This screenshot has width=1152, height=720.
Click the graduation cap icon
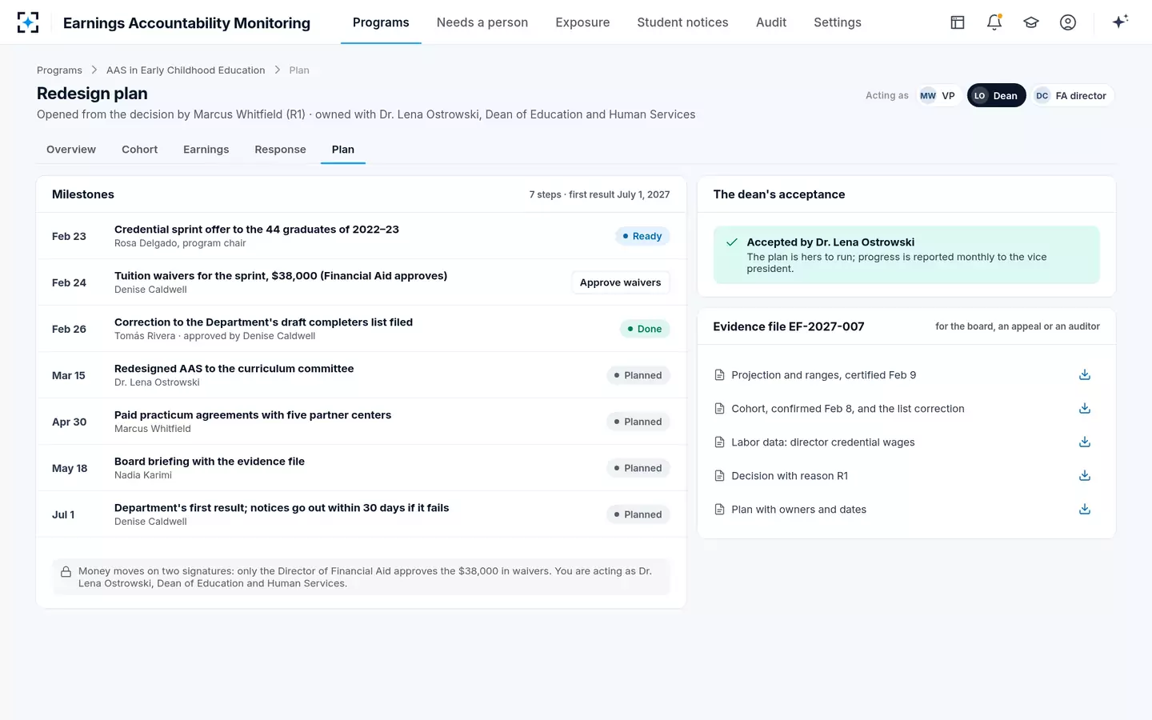1031,22
